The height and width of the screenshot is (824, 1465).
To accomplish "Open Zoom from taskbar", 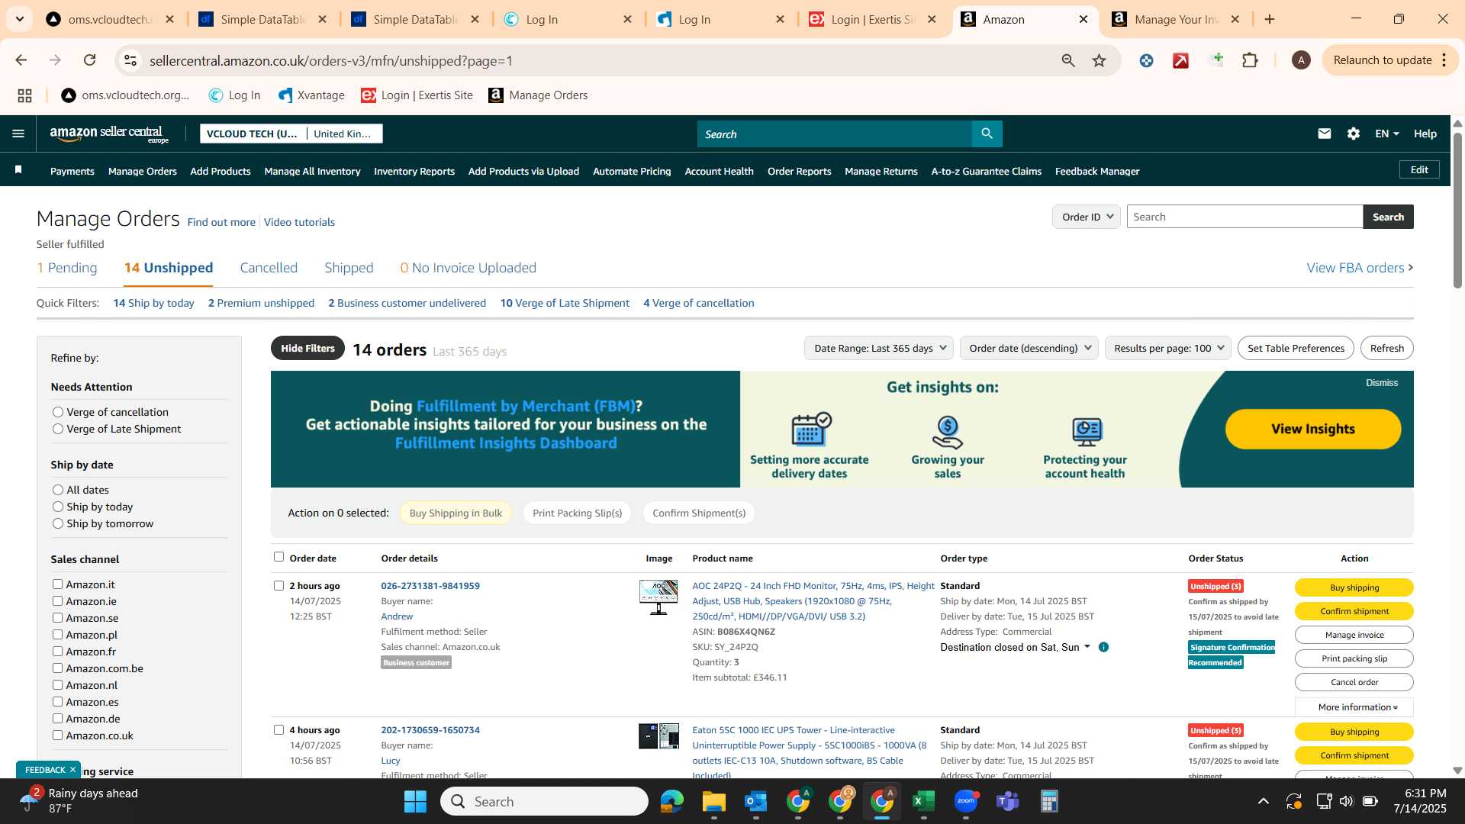I will [x=965, y=801].
